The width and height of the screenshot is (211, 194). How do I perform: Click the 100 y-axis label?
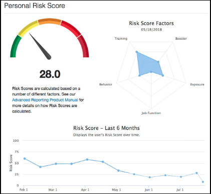click(16, 141)
